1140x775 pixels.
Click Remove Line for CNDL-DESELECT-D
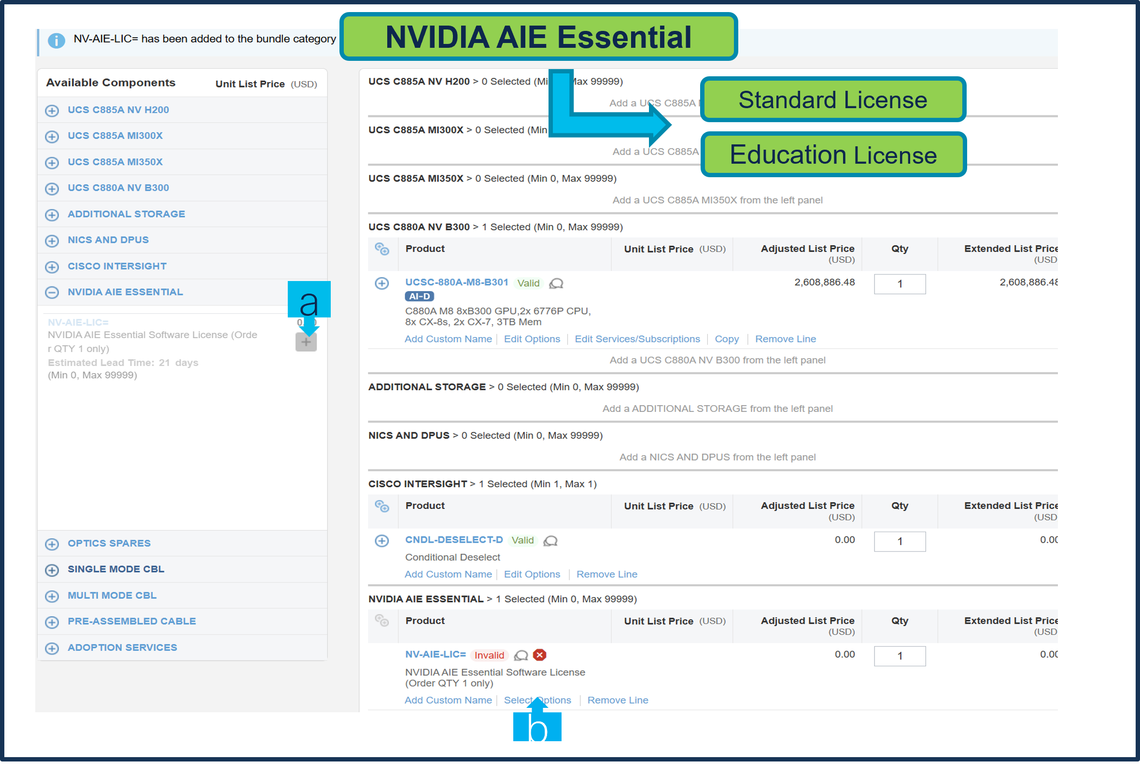pos(606,574)
